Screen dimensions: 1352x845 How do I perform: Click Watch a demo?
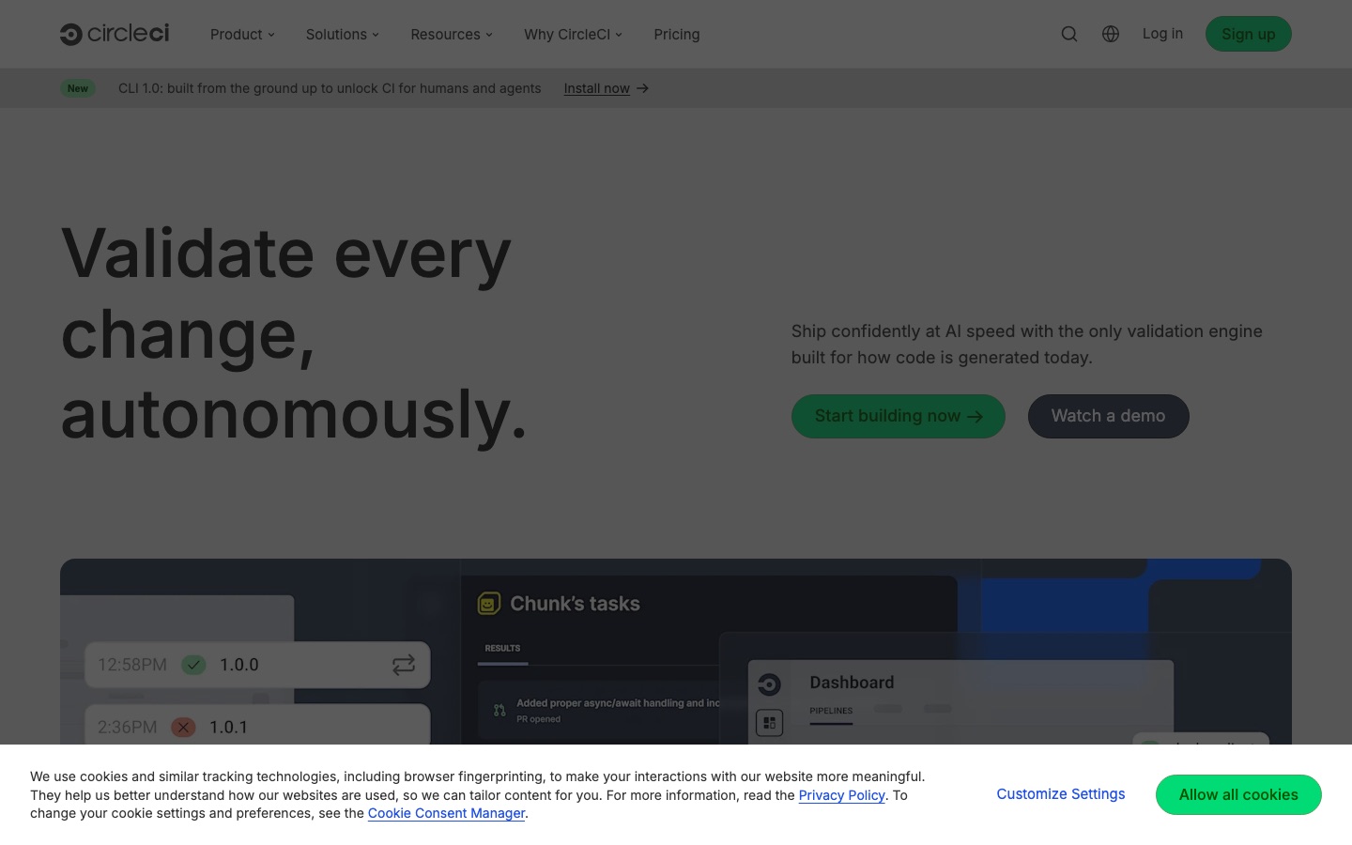tap(1109, 416)
